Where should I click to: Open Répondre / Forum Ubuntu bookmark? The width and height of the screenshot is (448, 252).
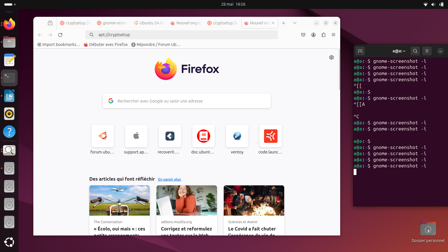[x=156, y=45]
